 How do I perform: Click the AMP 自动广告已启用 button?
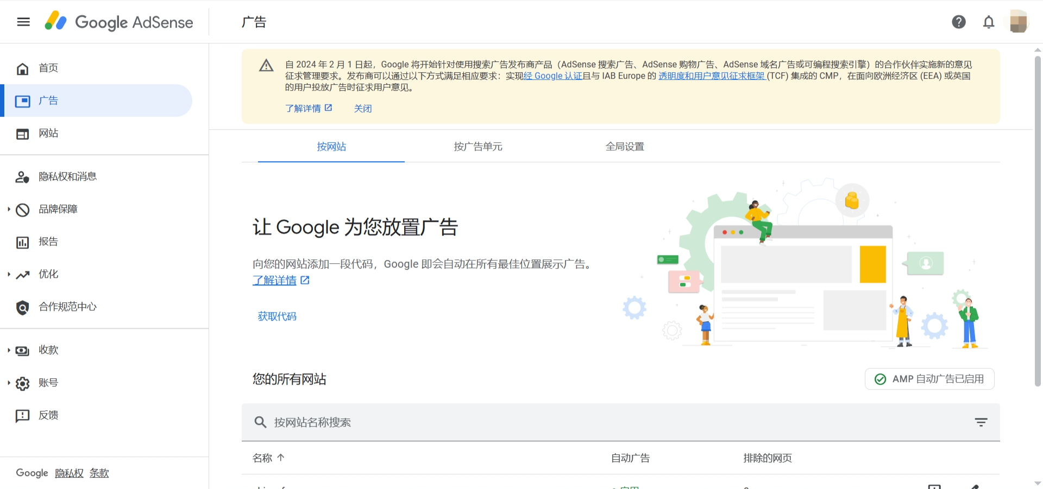[x=929, y=379]
